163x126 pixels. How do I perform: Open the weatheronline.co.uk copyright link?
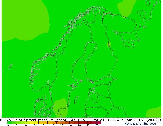click(141, 124)
